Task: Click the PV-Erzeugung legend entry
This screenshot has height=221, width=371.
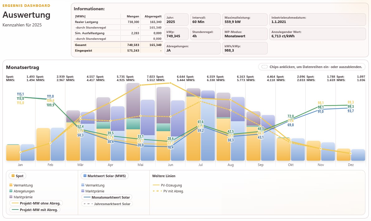Action: 167,185
